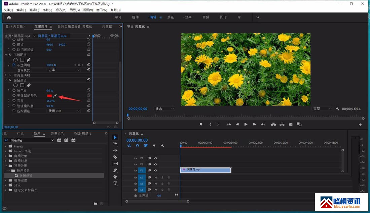The image size is (370, 213).
Task: Open Program monitor button editor plus
Action: point(360,125)
